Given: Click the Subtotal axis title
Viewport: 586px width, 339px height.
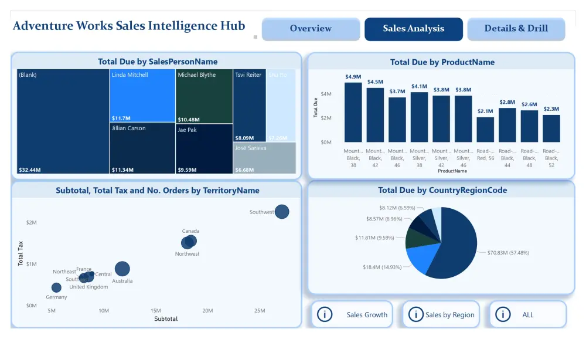Looking at the screenshot, I should click(166, 319).
